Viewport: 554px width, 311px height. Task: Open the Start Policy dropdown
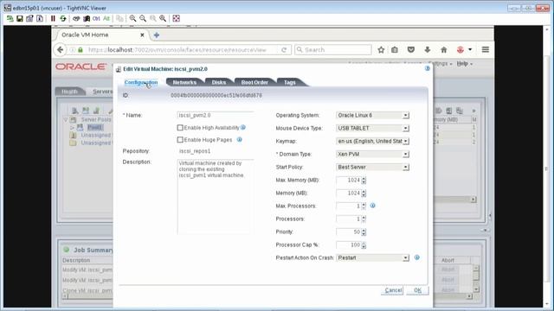(373, 167)
